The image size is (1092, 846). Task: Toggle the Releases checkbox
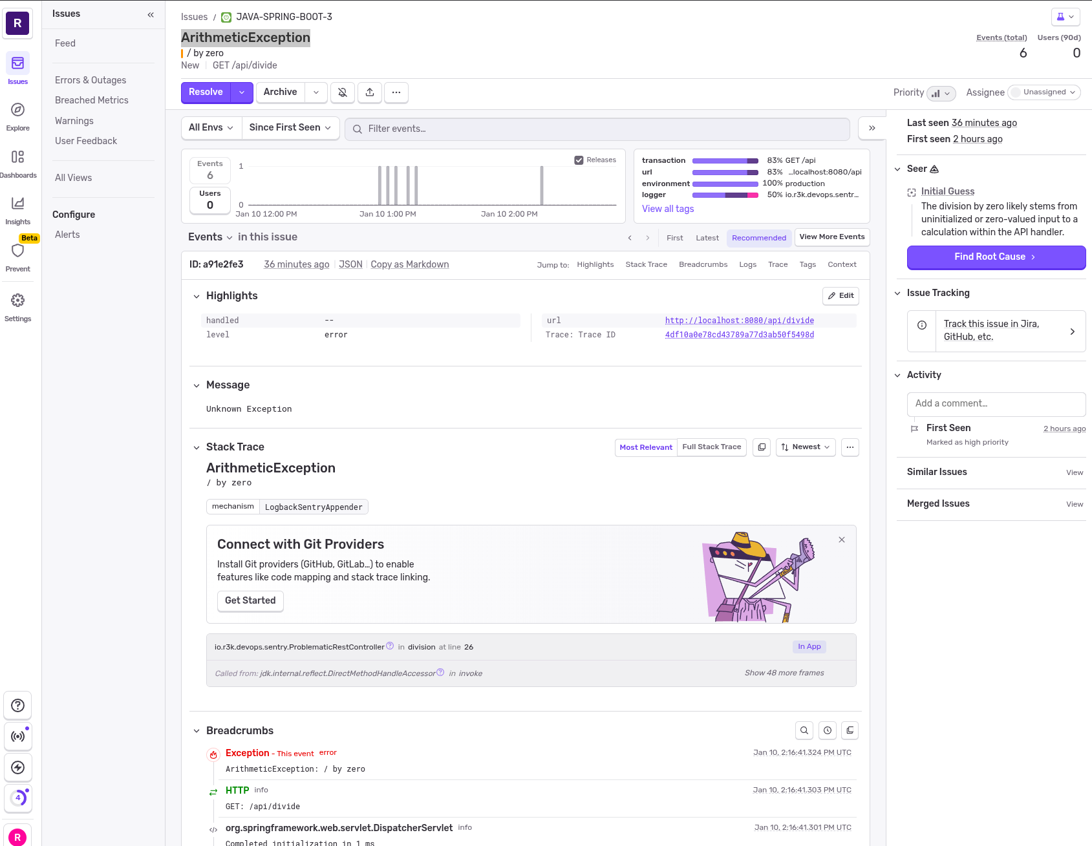coord(579,160)
